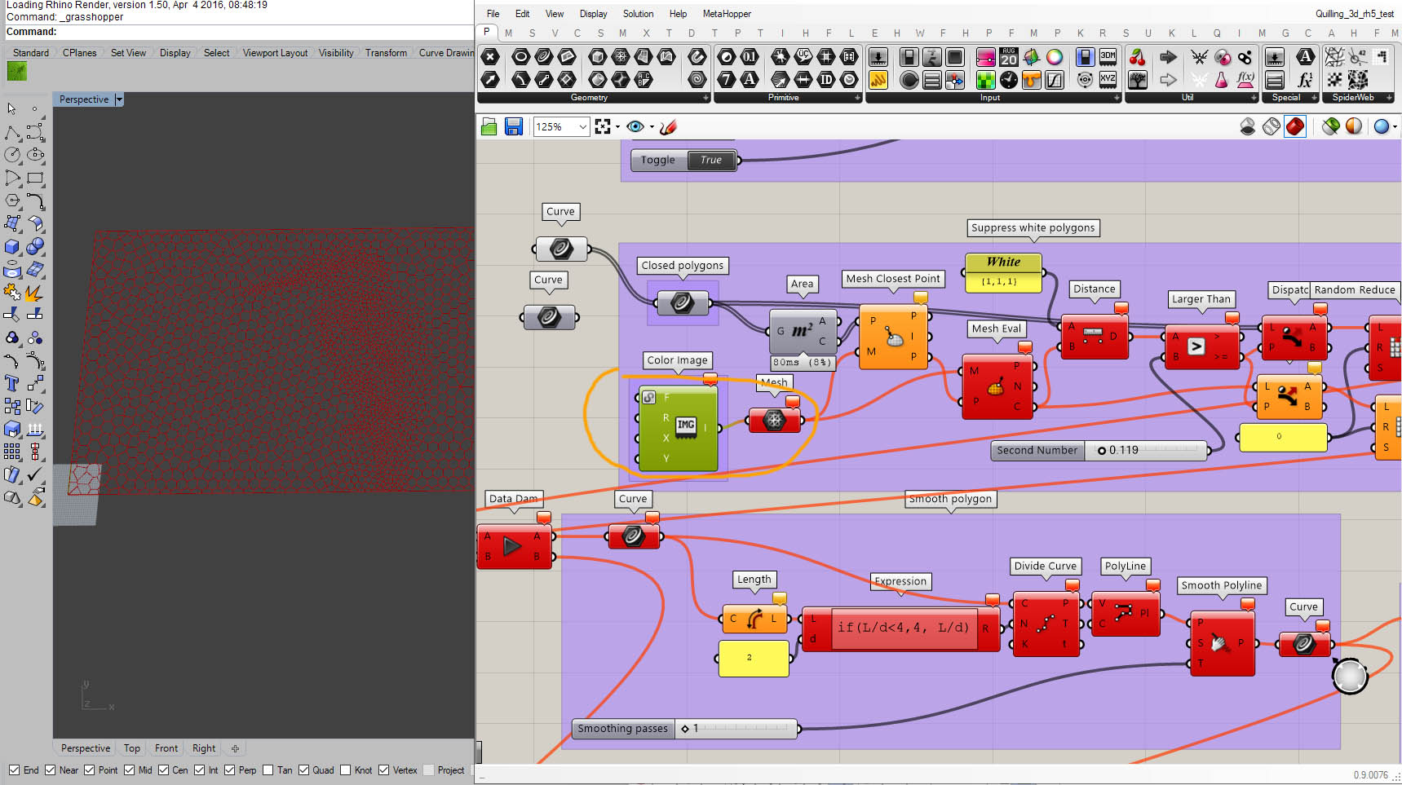Open the eye preview dropdown arrow

click(x=652, y=127)
